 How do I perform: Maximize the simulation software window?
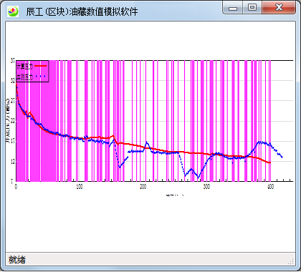click(252, 7)
